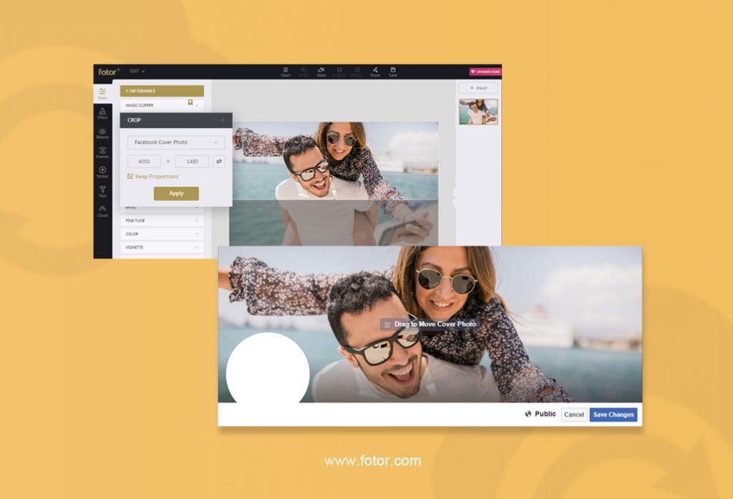Click the bookmark icon on Magic Clipper
Viewport: 733px width, 499px height.
coord(190,102)
